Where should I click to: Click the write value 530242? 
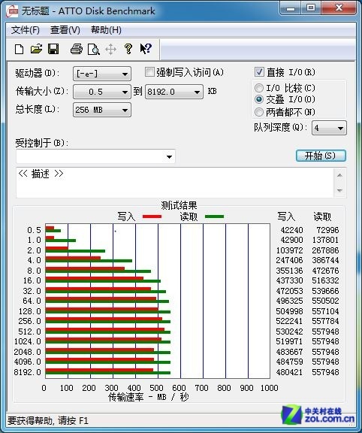pyautogui.click(x=289, y=332)
